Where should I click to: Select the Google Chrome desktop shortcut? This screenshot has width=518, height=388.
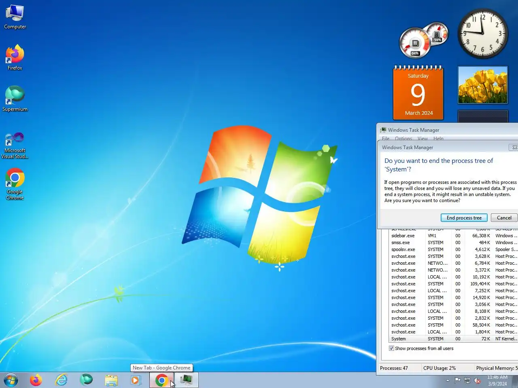[15, 184]
